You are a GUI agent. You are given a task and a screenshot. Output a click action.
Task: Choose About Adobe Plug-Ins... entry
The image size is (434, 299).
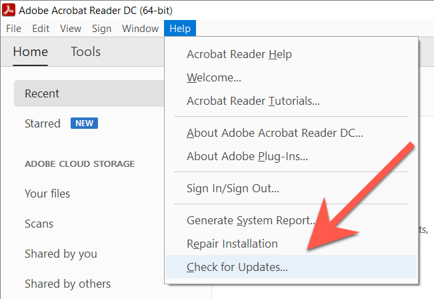pyautogui.click(x=291, y=156)
